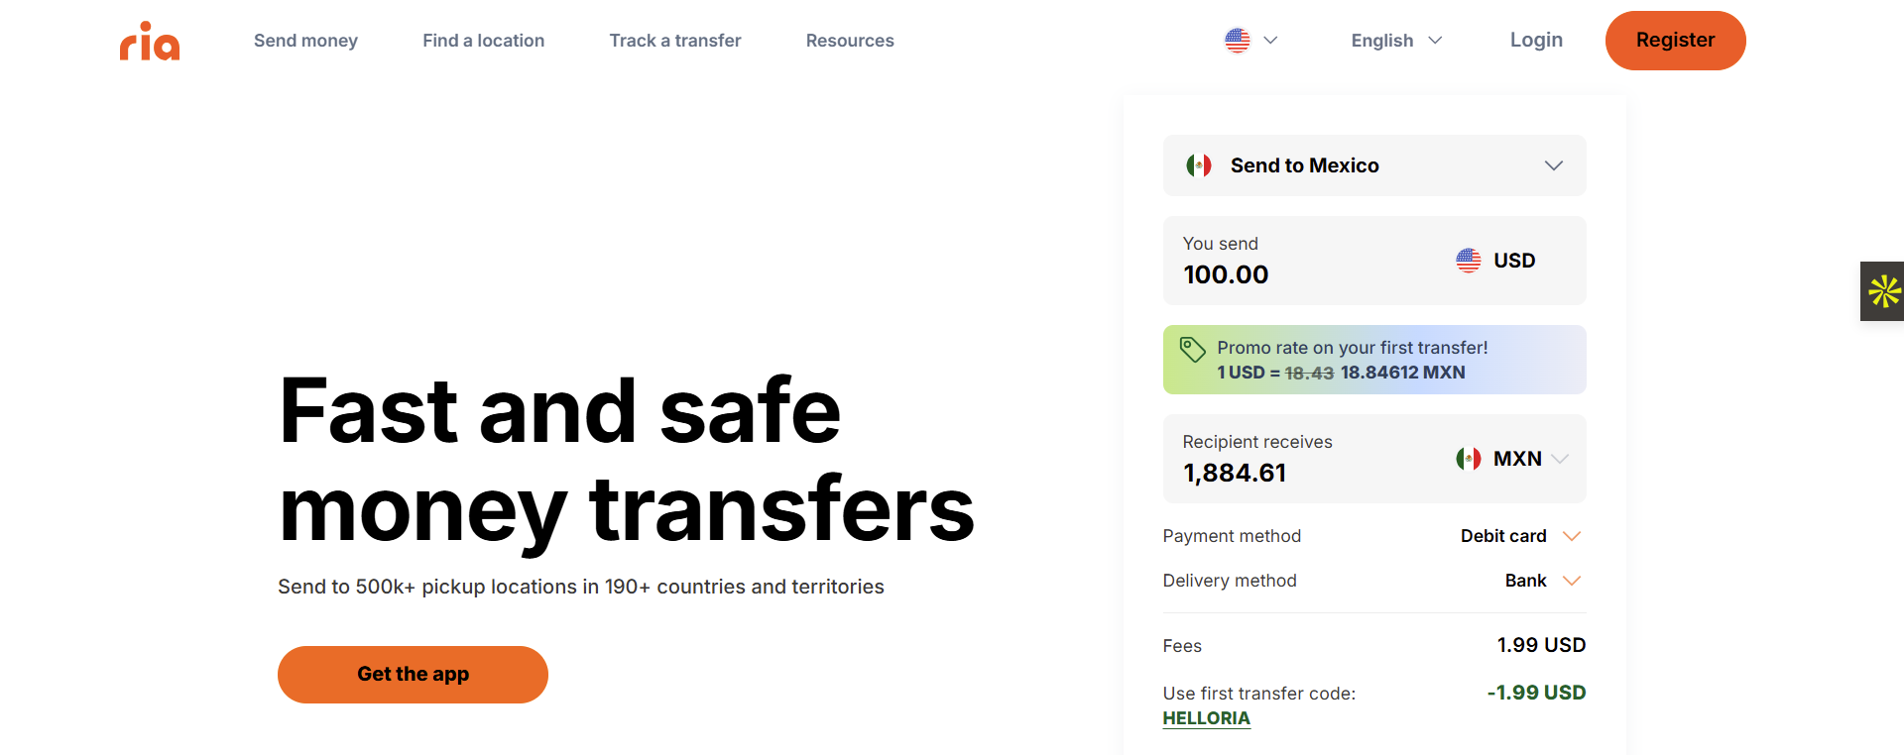Change the Debit card payment method
Screen dimensions: 1904x755
1520,536
